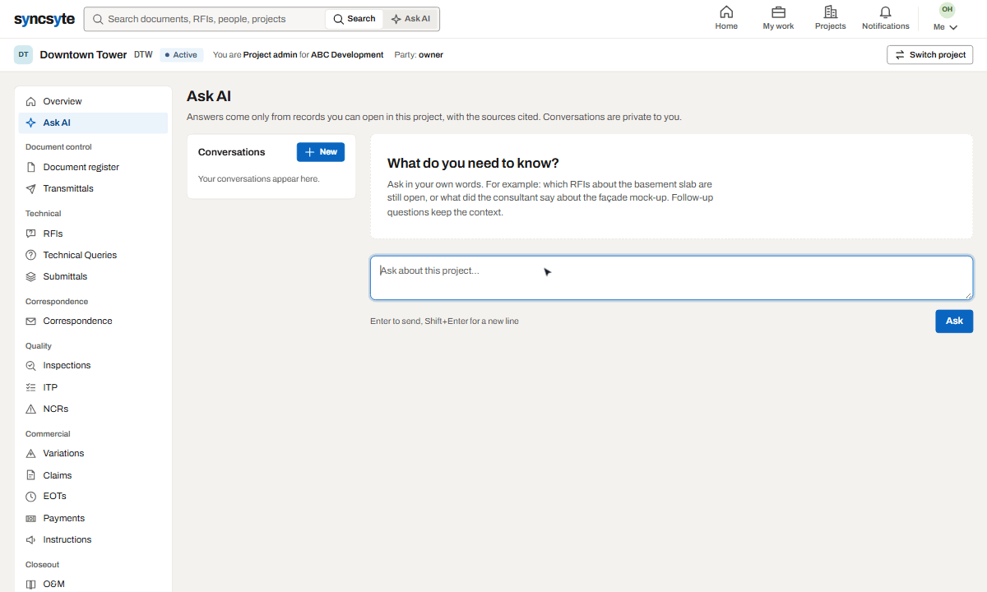Expand the Me account dropdown
Screen dimensions: 987x592
pos(946,27)
